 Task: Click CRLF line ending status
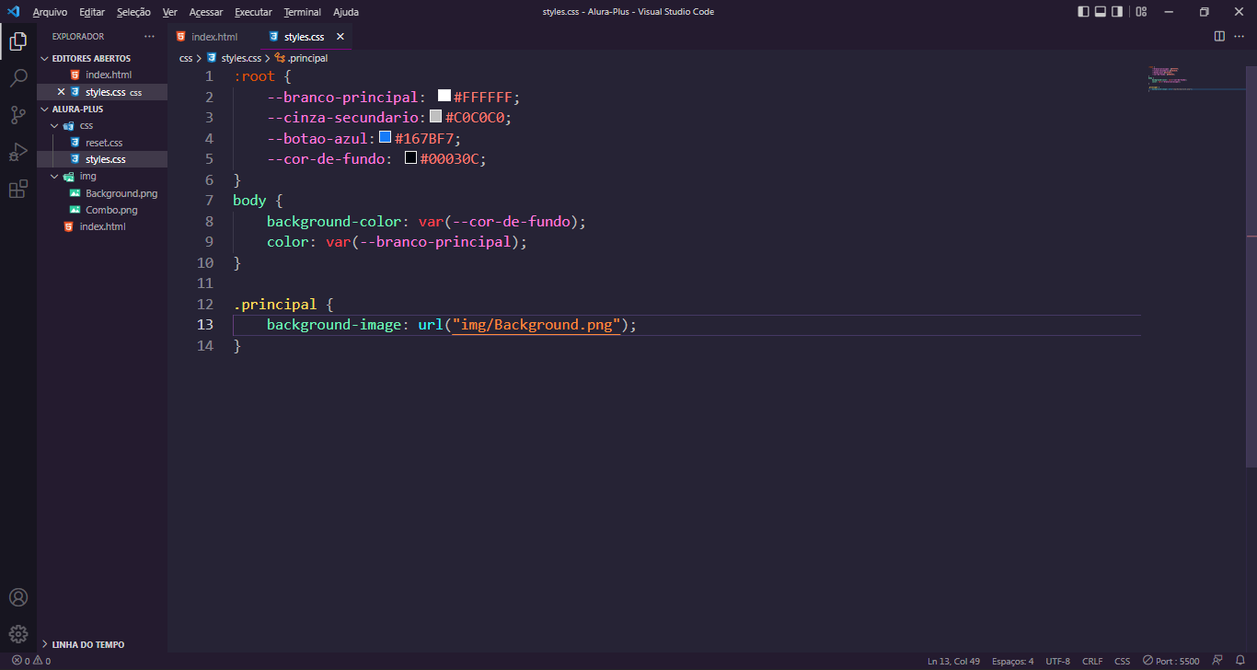(x=1092, y=661)
